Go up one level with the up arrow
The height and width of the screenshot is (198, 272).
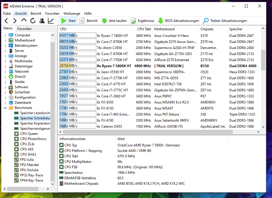pos(24,21)
